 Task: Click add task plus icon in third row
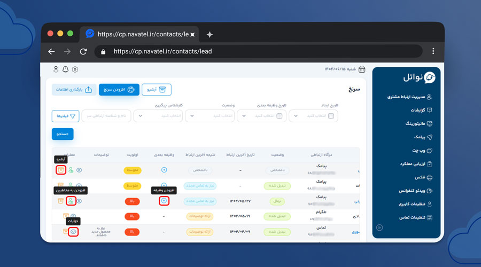164,201
